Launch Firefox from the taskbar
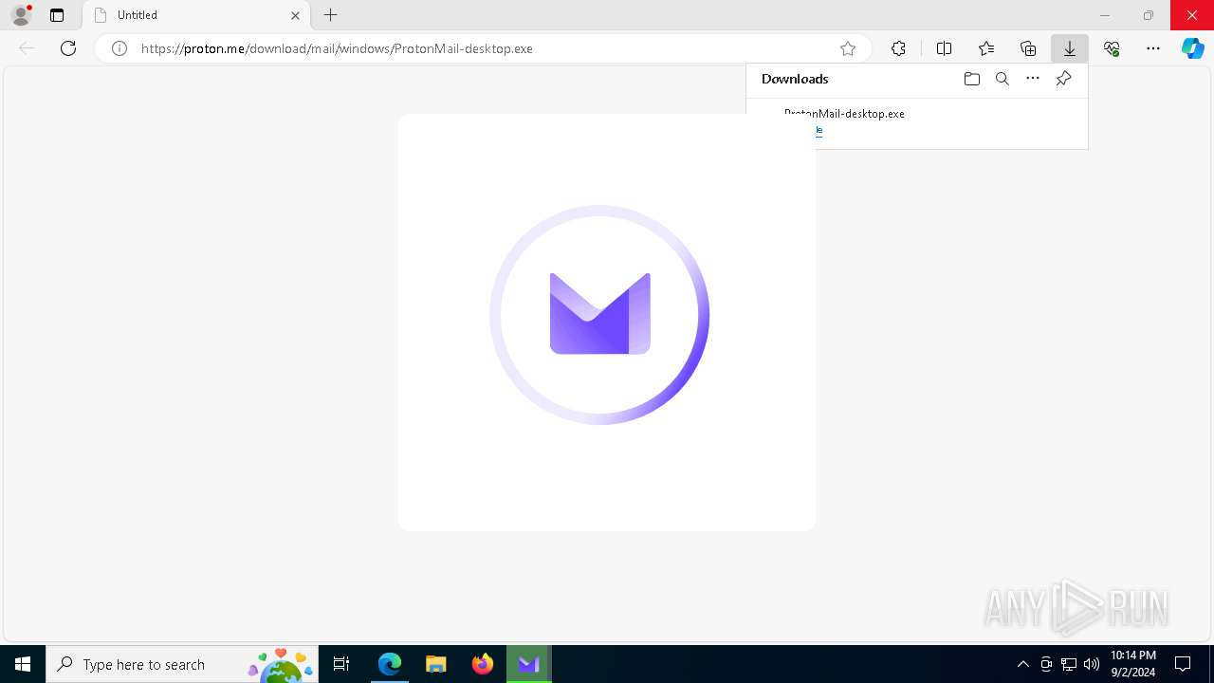Viewport: 1214px width, 683px height. click(483, 664)
